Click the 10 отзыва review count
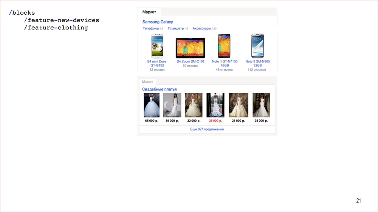The image size is (378, 212). (190, 66)
